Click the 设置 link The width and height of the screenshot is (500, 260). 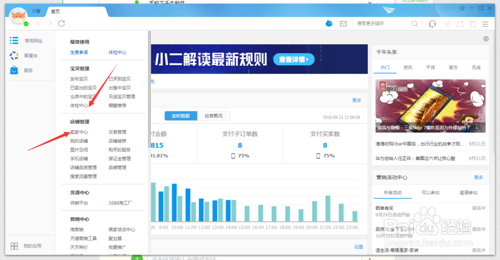click(358, 247)
